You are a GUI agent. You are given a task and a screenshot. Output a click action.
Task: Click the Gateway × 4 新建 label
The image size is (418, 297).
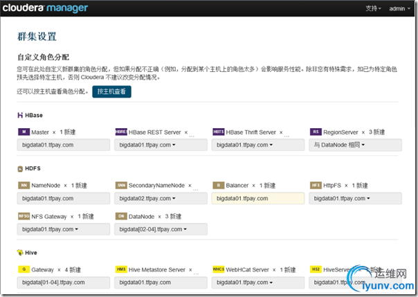56,269
